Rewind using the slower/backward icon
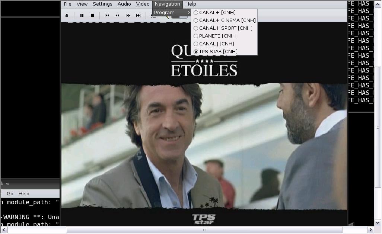 click(x=117, y=16)
